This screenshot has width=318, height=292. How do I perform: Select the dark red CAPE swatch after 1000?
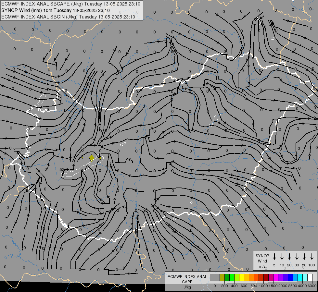(266, 278)
